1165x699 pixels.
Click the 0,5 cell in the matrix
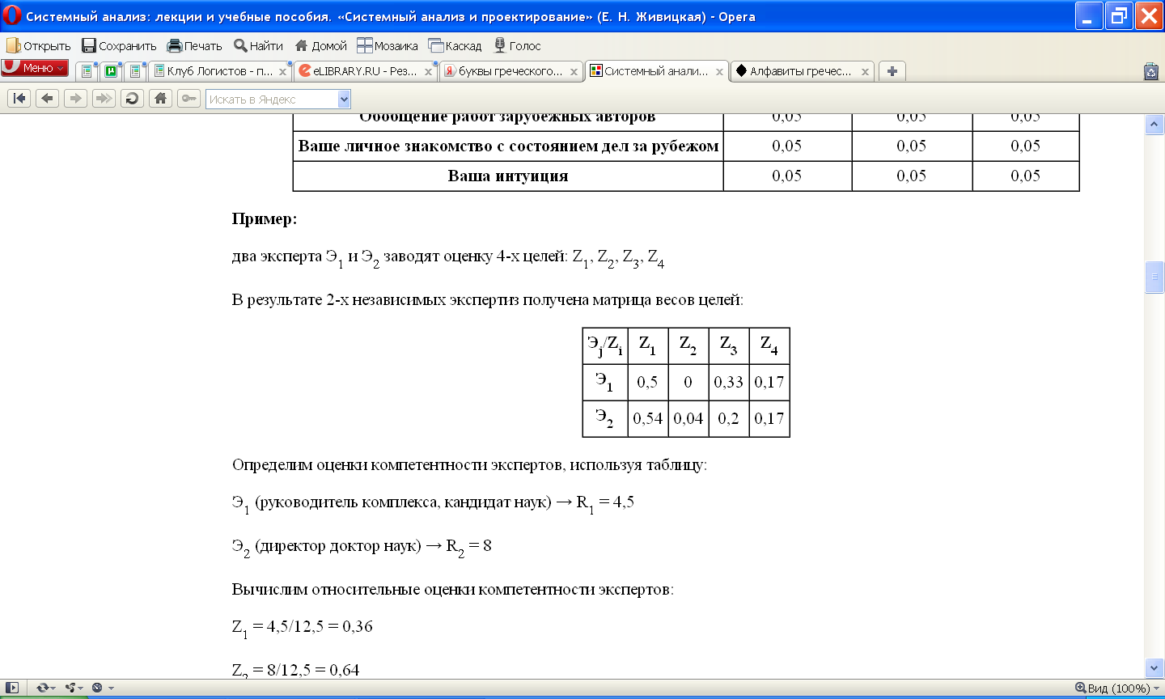(647, 382)
